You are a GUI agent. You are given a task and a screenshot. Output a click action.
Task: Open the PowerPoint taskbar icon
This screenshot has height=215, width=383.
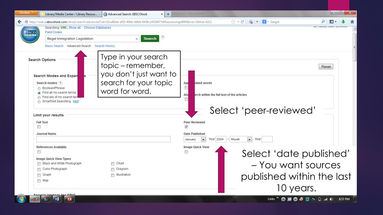[69, 199]
